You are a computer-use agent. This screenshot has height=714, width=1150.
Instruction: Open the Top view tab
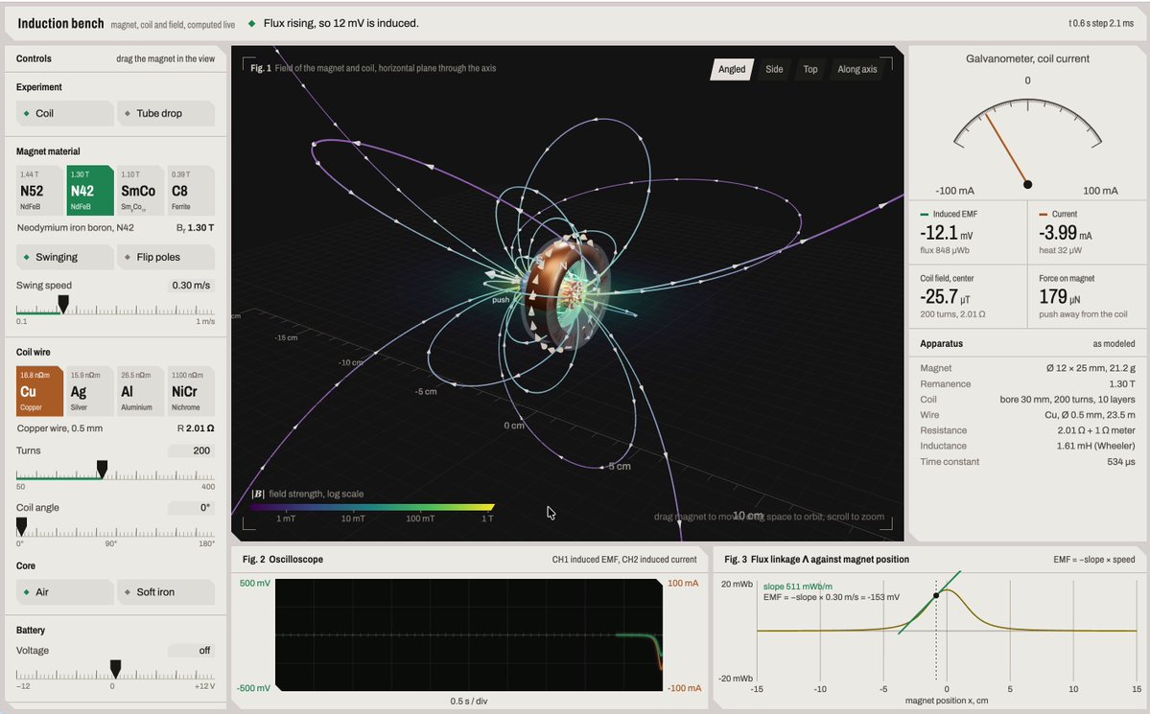[810, 69]
